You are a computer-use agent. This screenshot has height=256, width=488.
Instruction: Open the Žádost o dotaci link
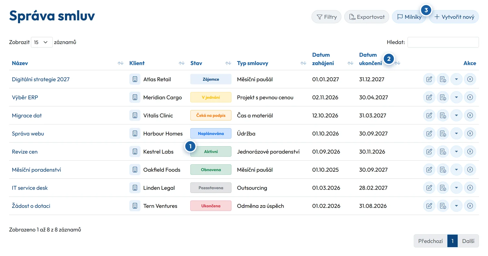pyautogui.click(x=31, y=206)
